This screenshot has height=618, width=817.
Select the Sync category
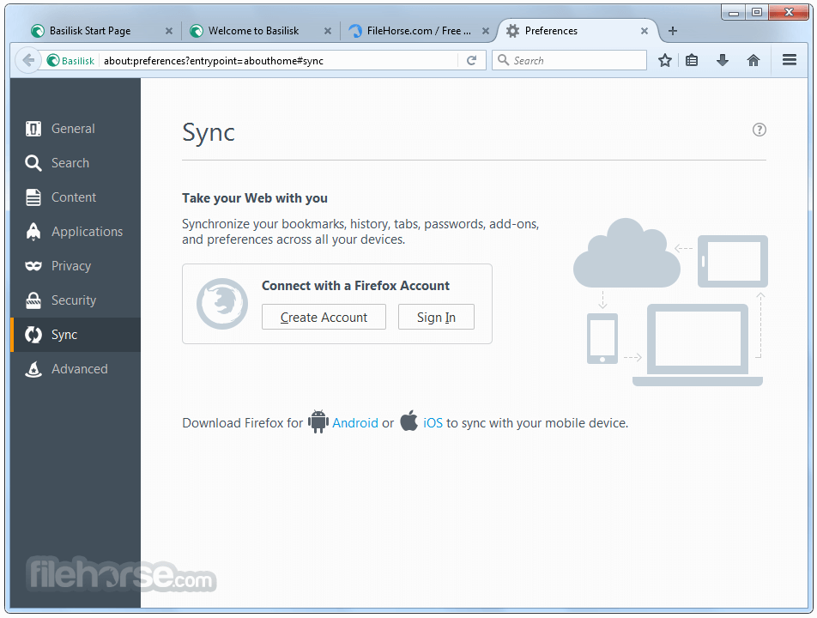tap(75, 335)
